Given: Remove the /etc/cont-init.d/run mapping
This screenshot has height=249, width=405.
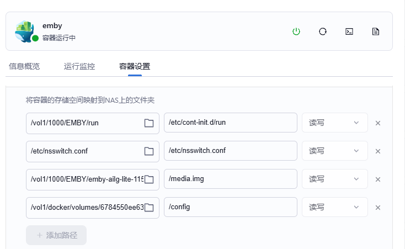Looking at the screenshot, I should click(x=378, y=123).
